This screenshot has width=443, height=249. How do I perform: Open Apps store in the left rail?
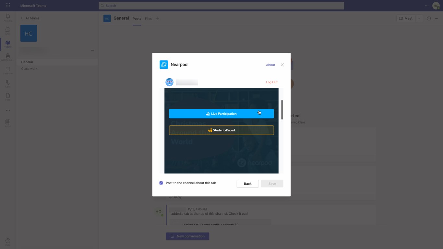8,123
